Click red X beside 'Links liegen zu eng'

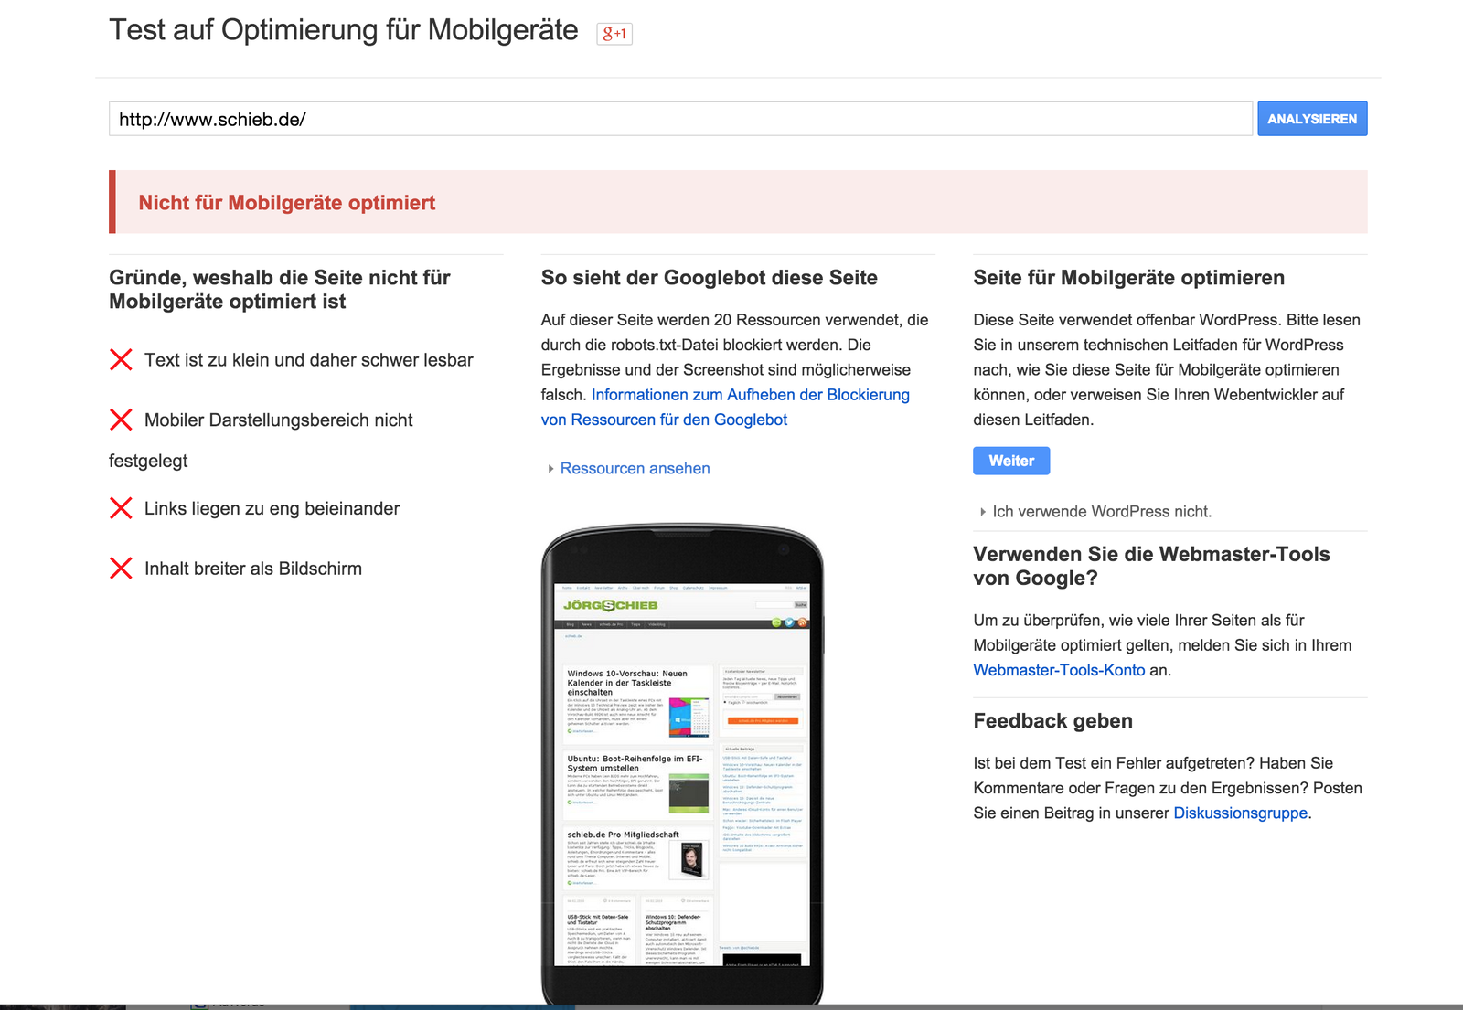click(121, 508)
